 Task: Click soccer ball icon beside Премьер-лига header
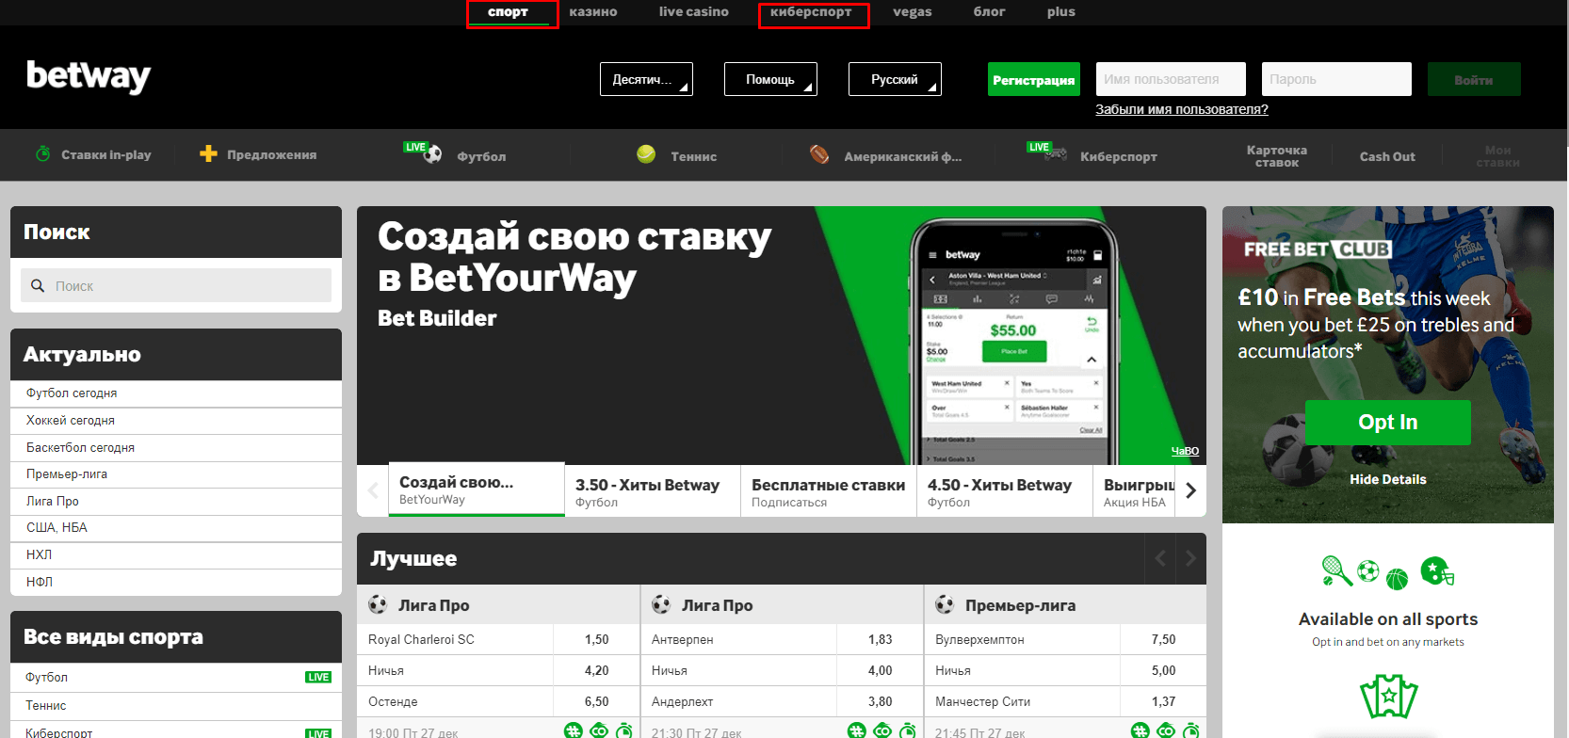pyautogui.click(x=945, y=604)
